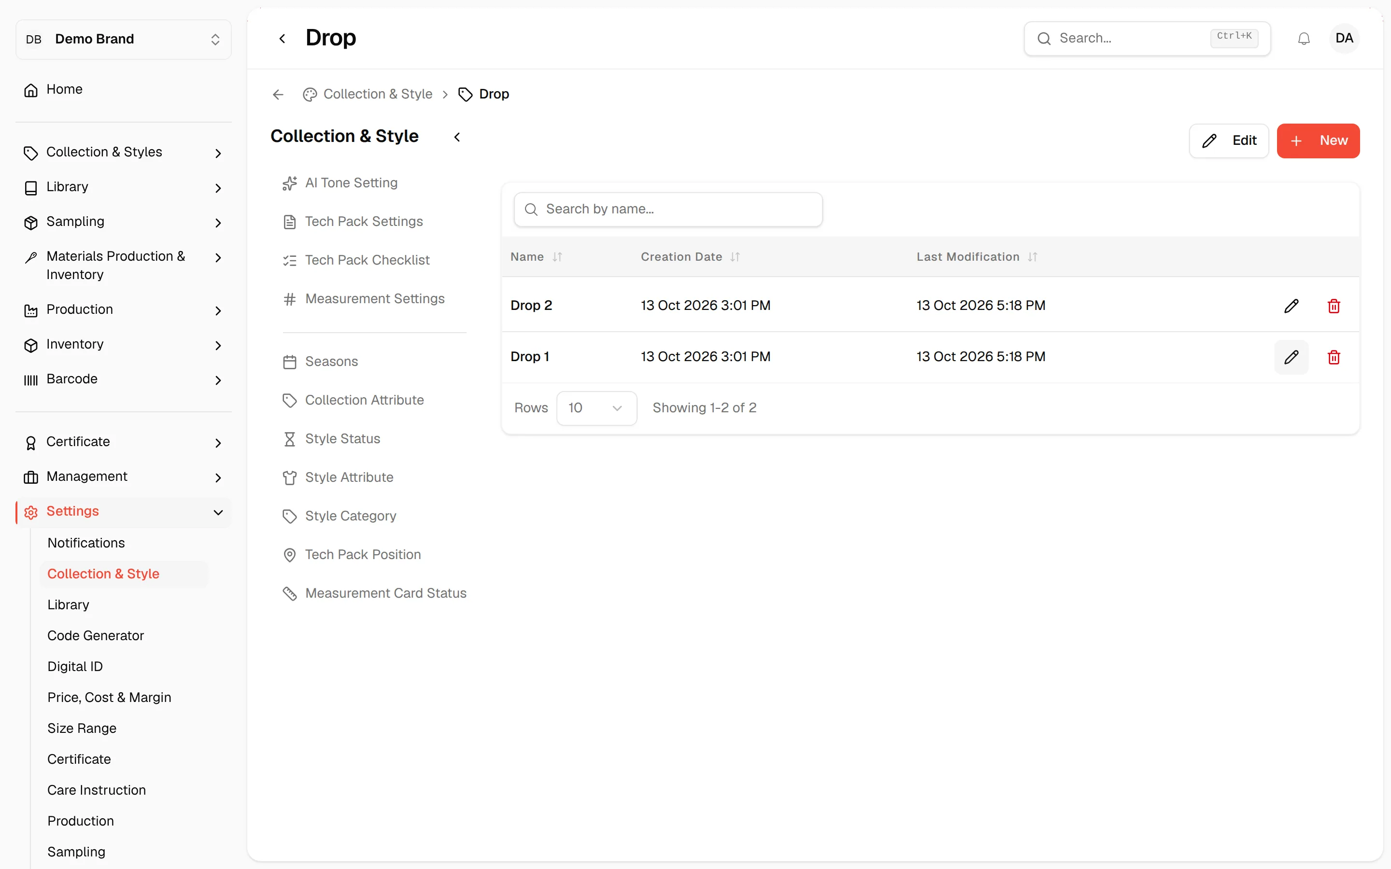Click the Settings gear icon in sidebar
This screenshot has height=869, width=1391.
point(31,512)
